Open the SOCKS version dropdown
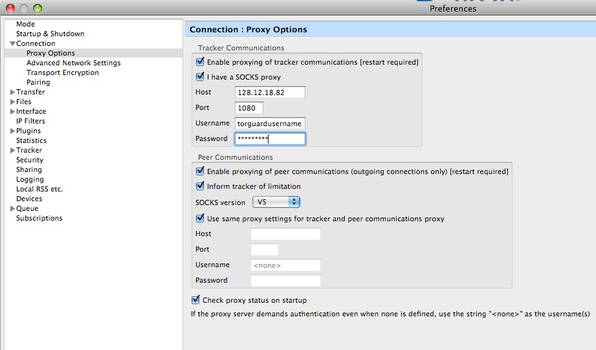Image resolution: width=596 pixels, height=350 pixels. [276, 202]
